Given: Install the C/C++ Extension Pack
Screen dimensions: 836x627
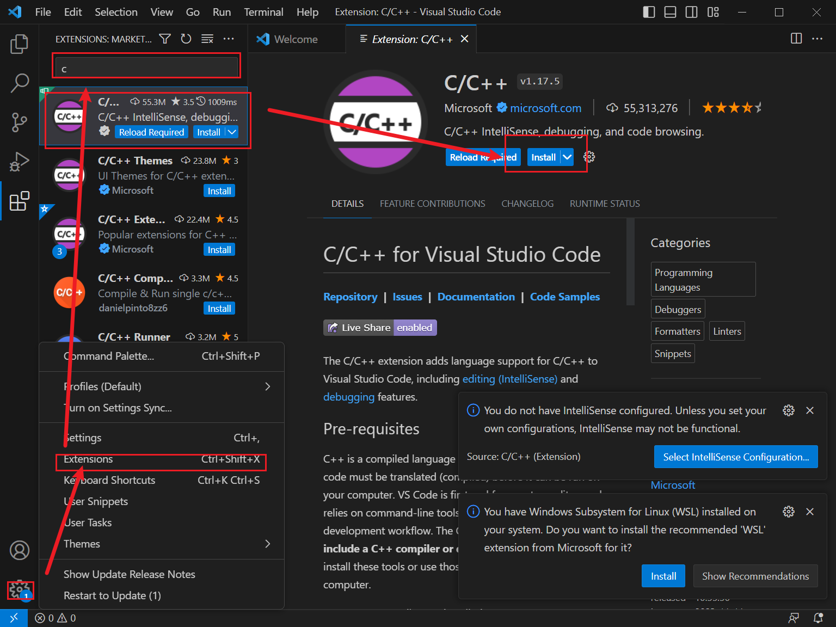Looking at the screenshot, I should [x=219, y=250].
